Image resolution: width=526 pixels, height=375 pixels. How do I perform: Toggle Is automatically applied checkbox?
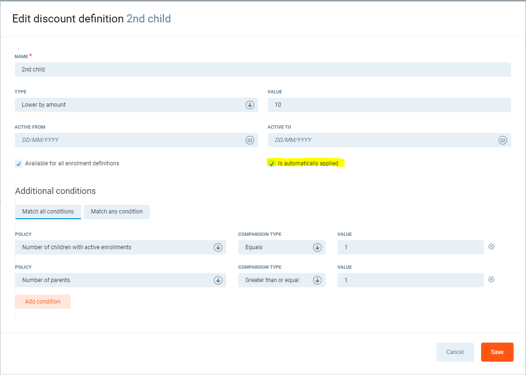(272, 164)
